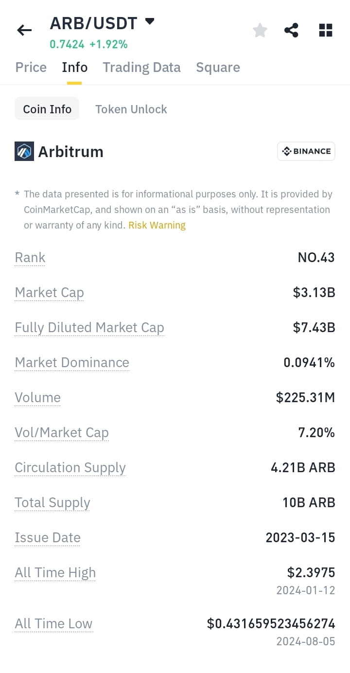Go to the Square tab
The image size is (350, 673).
[218, 67]
